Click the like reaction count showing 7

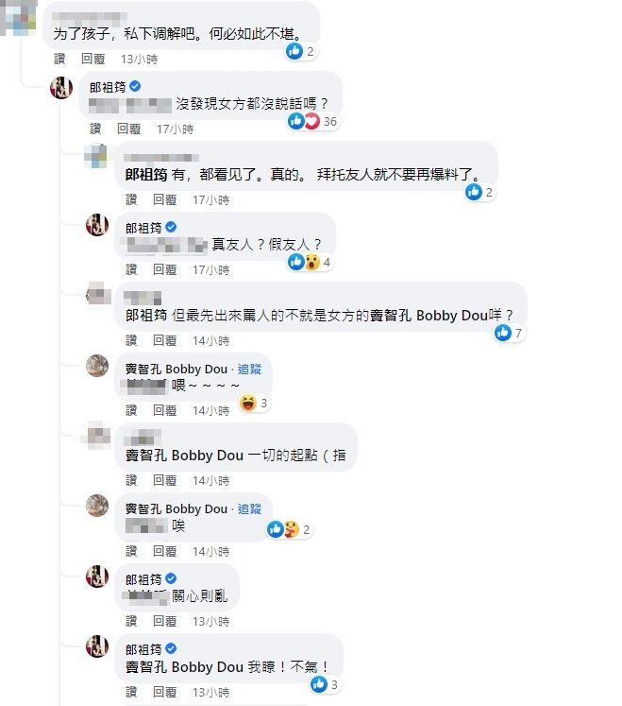point(509,333)
